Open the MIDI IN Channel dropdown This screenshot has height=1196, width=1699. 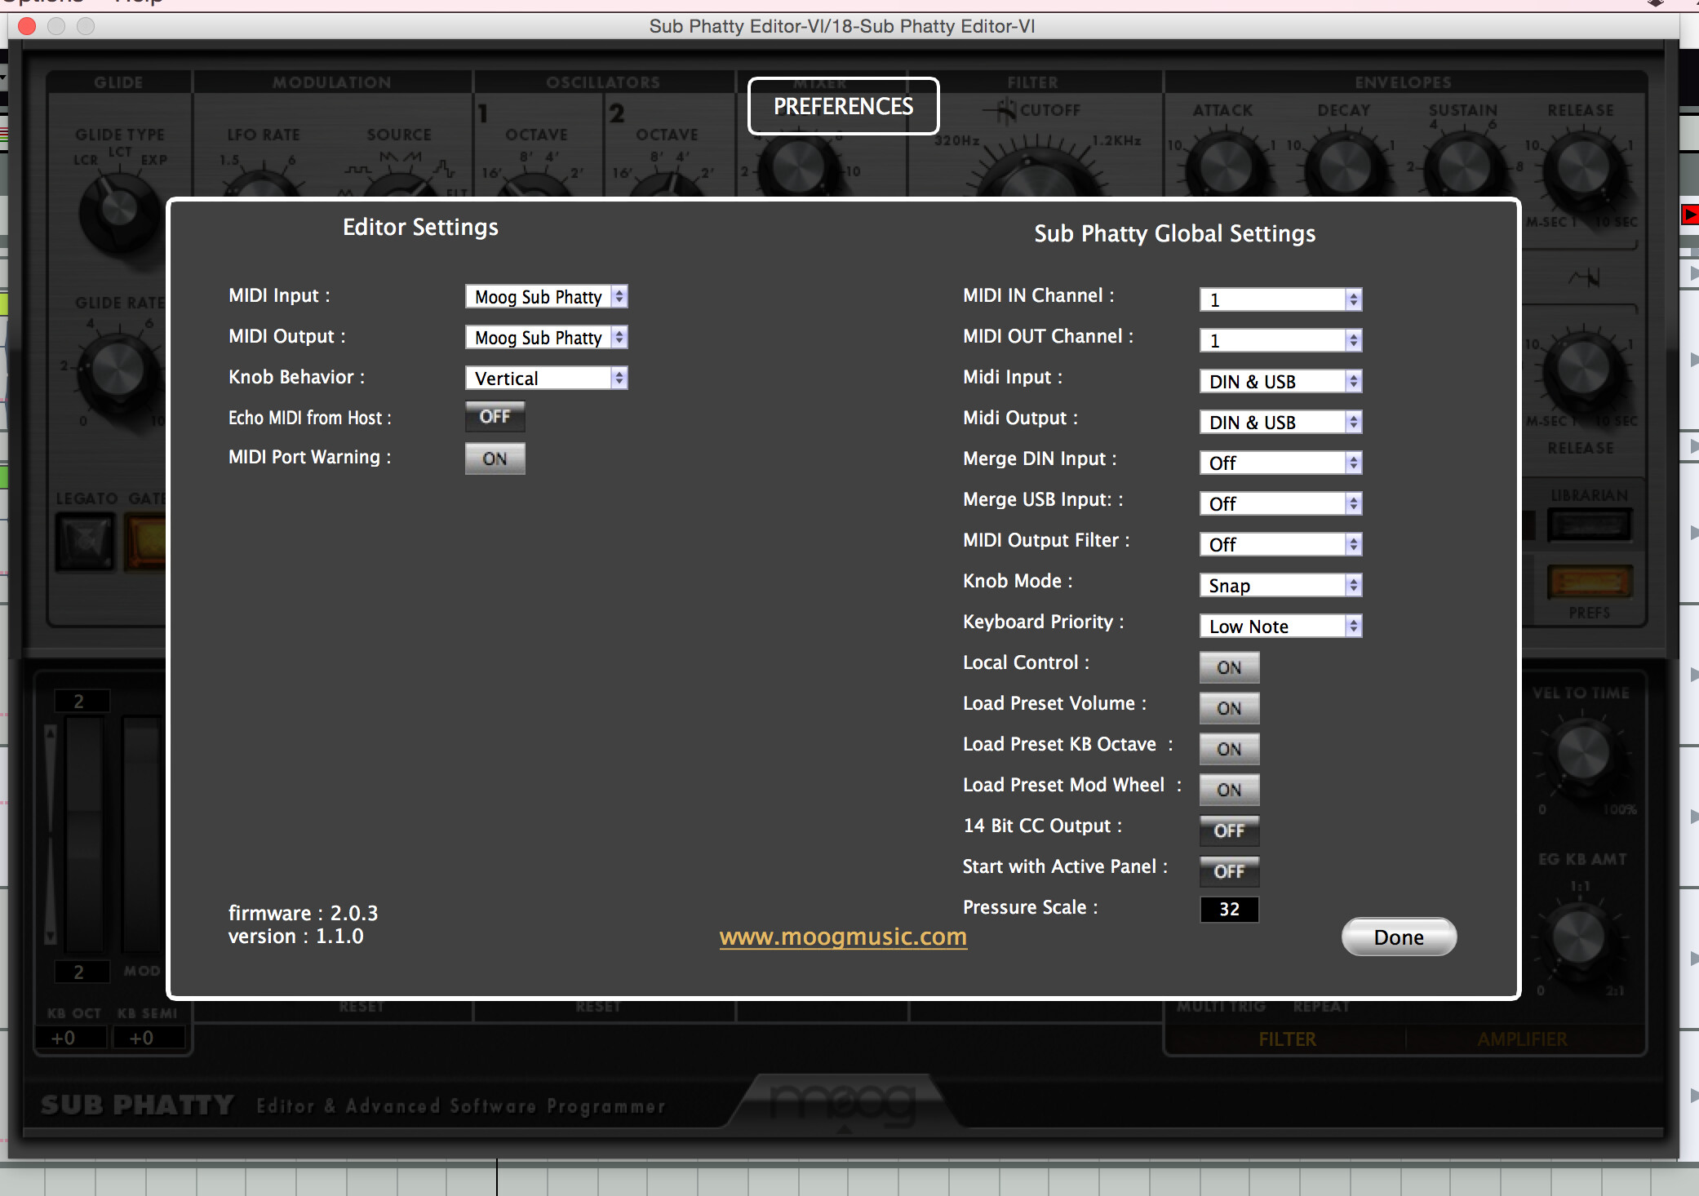(x=1280, y=299)
